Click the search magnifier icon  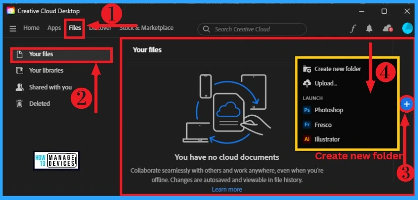[x=206, y=29]
